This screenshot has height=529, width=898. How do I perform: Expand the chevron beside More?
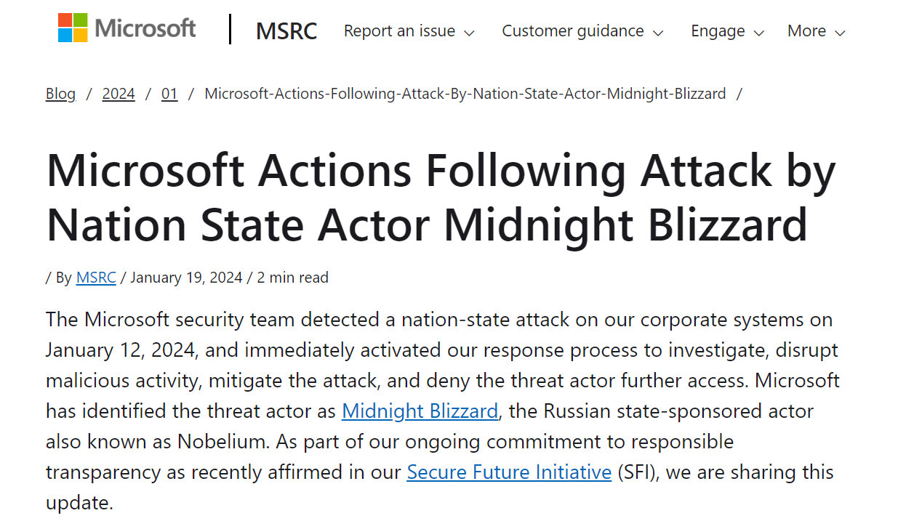point(840,33)
